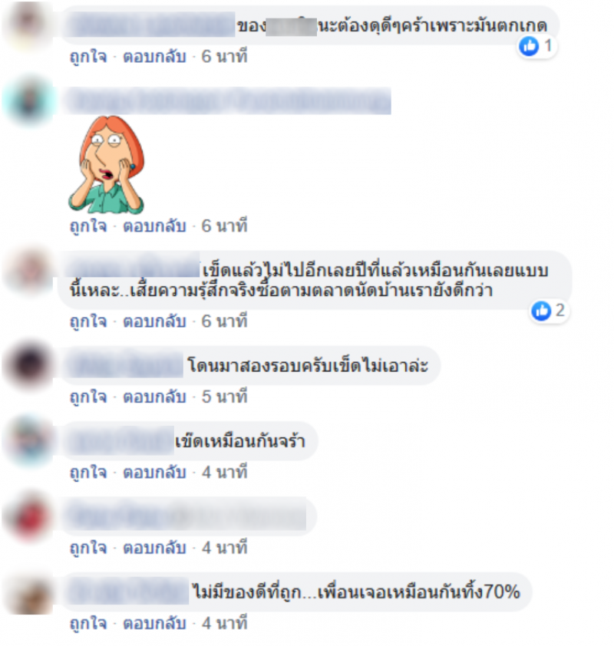Open profile picture beside 'โดนมาสองรอบครับ' comment
The width and height of the screenshot is (614, 646).
pyautogui.click(x=28, y=364)
